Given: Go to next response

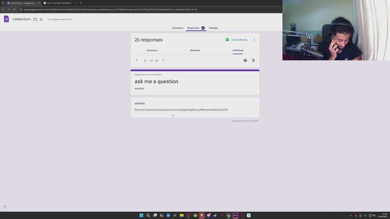Looking at the screenshot, I should (163, 61).
